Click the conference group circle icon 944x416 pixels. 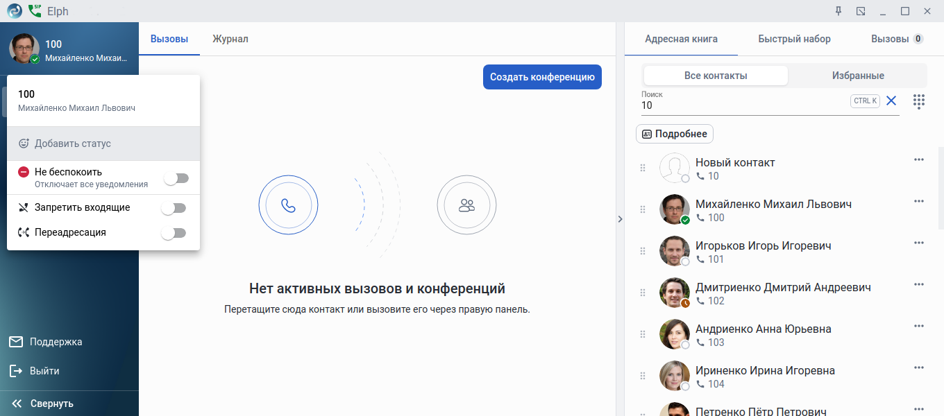[466, 205]
